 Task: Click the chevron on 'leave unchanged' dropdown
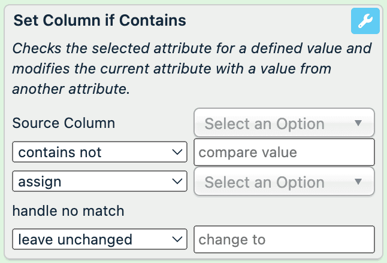[177, 240]
